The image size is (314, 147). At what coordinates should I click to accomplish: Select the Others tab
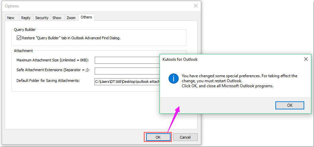86,17
